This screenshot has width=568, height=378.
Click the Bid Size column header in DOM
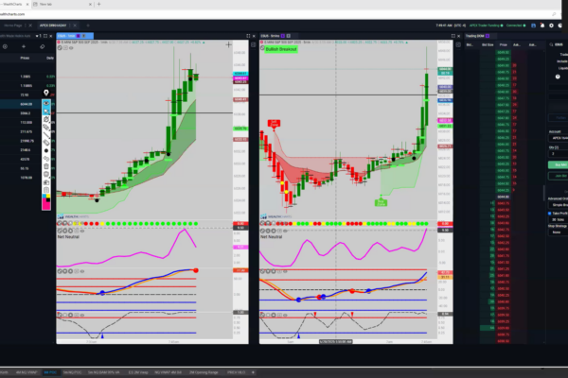tap(488, 44)
